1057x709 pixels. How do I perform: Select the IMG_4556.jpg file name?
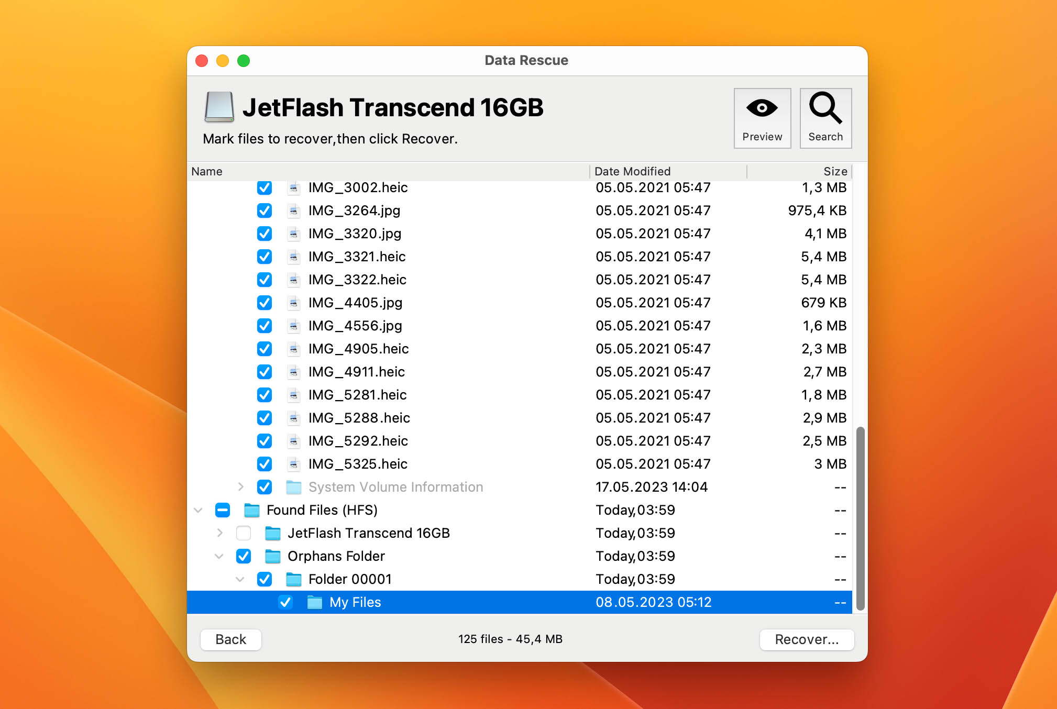[x=355, y=326]
